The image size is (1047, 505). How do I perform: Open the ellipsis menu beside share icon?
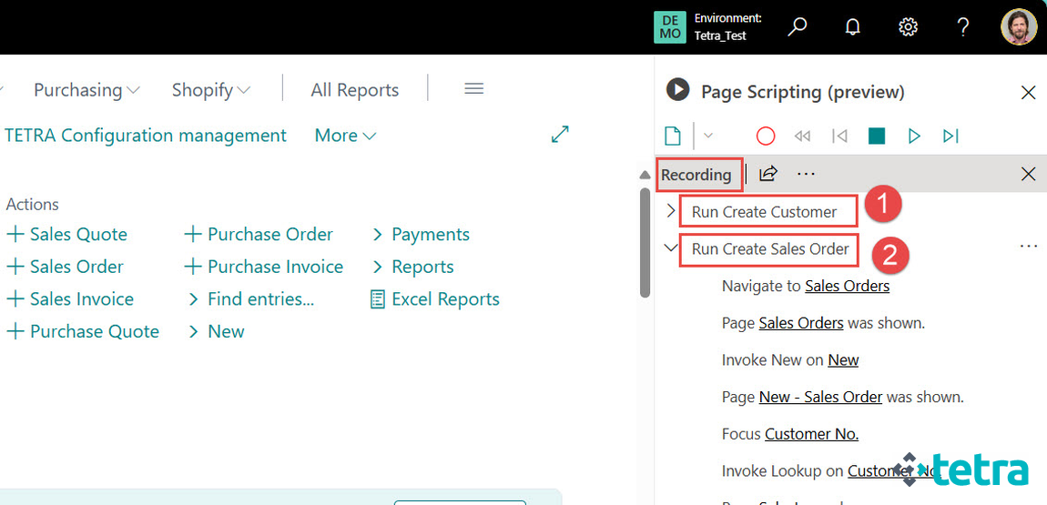point(806,174)
